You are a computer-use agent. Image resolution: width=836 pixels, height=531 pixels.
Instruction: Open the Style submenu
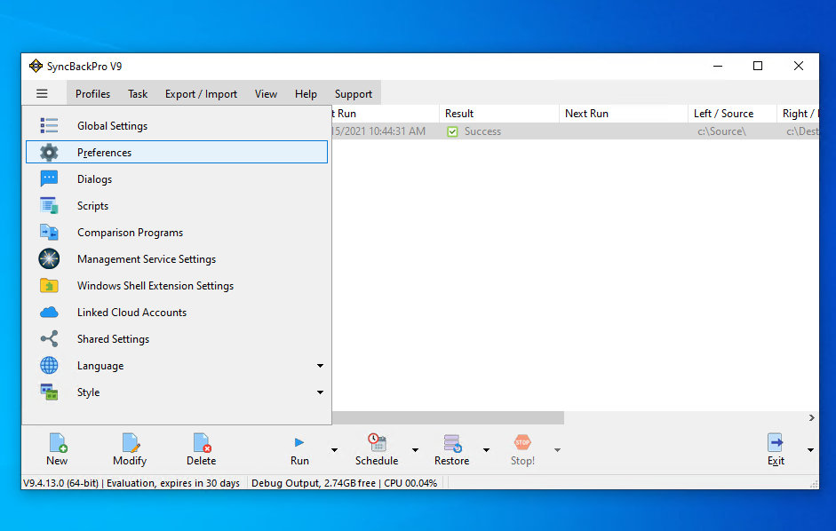(177, 392)
